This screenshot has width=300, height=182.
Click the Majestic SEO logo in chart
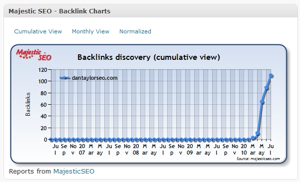33,55
